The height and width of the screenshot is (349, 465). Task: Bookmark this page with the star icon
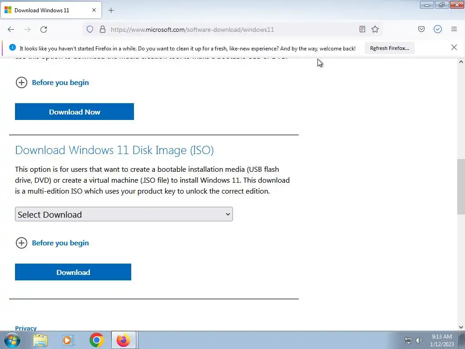[x=375, y=29]
